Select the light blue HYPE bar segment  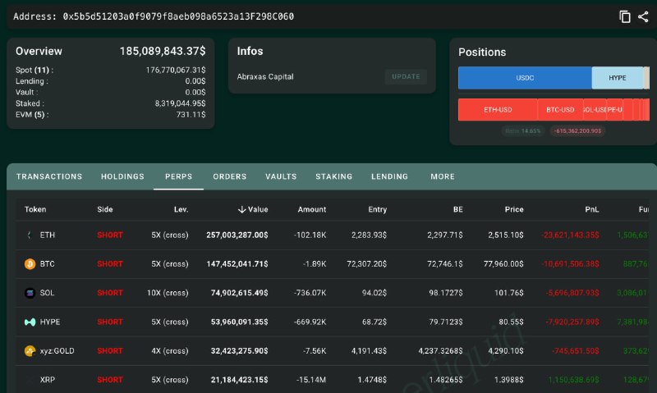[x=618, y=78]
